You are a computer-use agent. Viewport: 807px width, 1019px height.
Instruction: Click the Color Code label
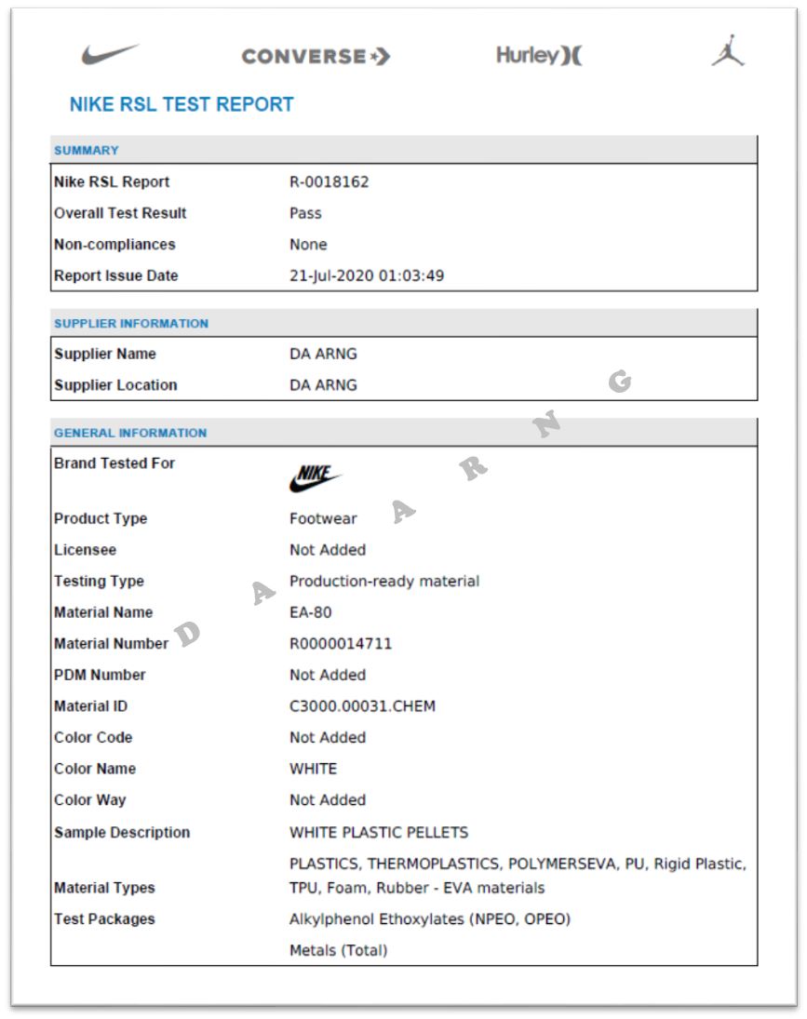pyautogui.click(x=93, y=737)
